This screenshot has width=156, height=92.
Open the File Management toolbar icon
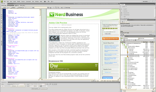coord(48,7)
